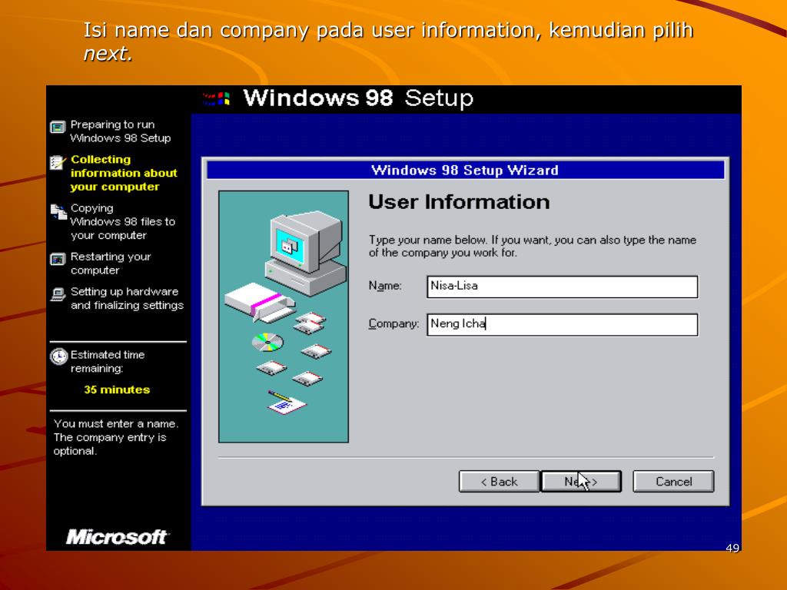Click the 'User Information' heading
Viewport: 787px width, 590px height.
pos(459,202)
